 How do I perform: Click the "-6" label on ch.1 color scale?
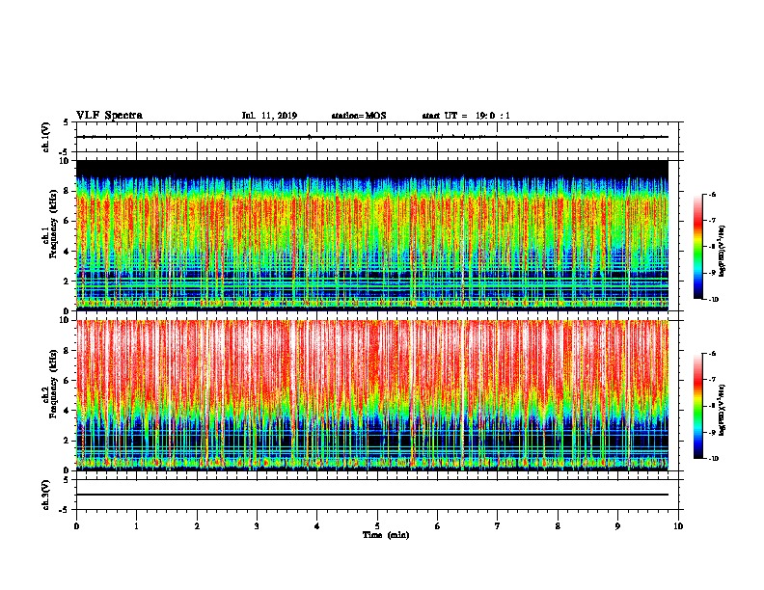[x=712, y=194]
